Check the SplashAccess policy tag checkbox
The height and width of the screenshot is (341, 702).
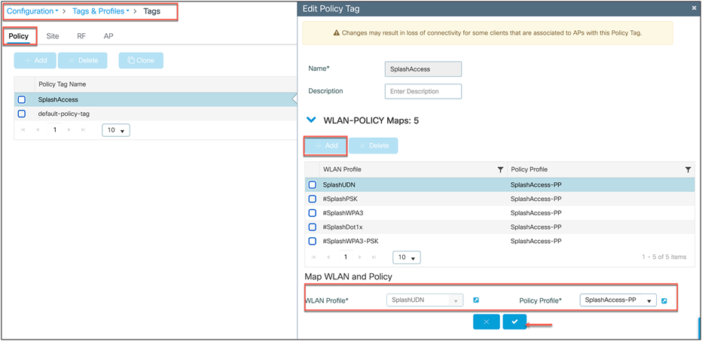(22, 100)
